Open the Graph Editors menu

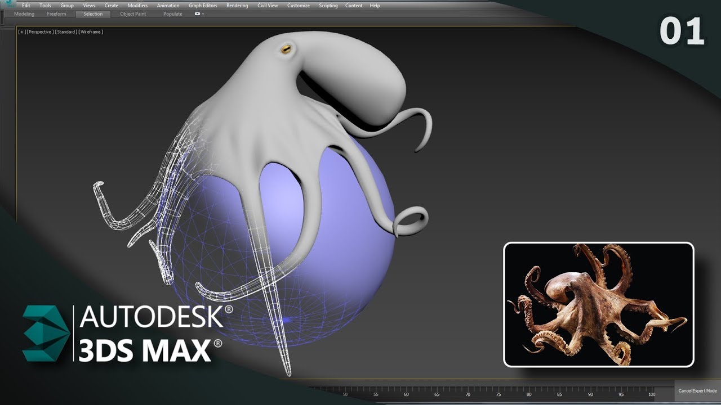(x=203, y=6)
